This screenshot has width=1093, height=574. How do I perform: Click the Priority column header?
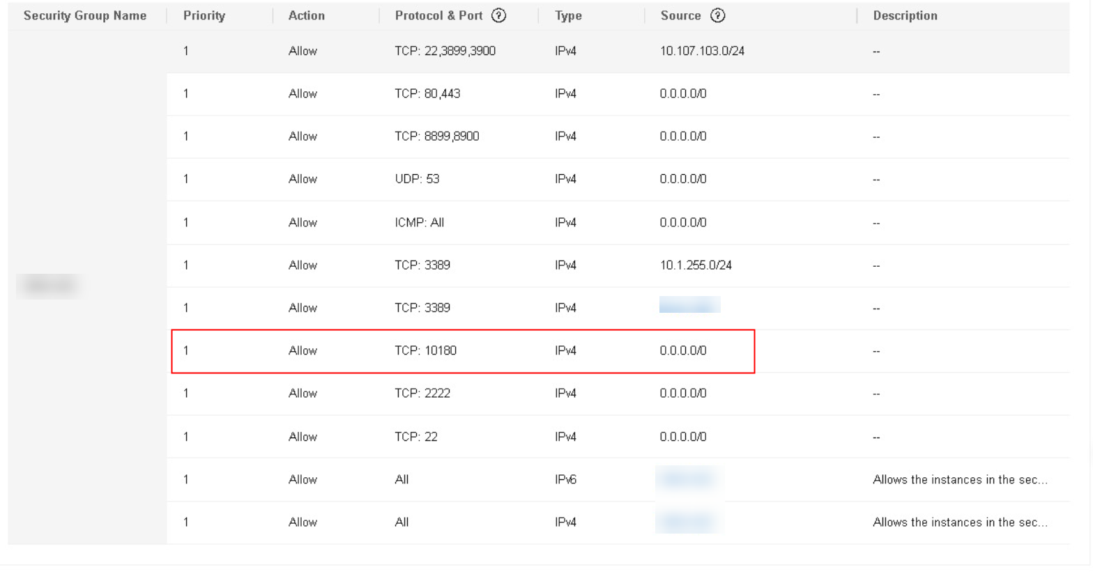[204, 15]
